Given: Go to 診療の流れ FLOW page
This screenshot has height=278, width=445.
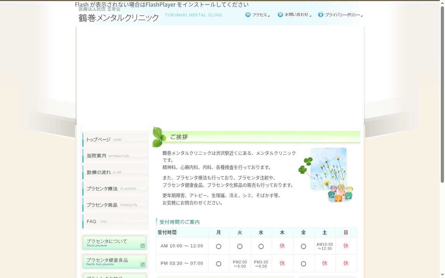Looking at the screenshot, I should pos(115,172).
